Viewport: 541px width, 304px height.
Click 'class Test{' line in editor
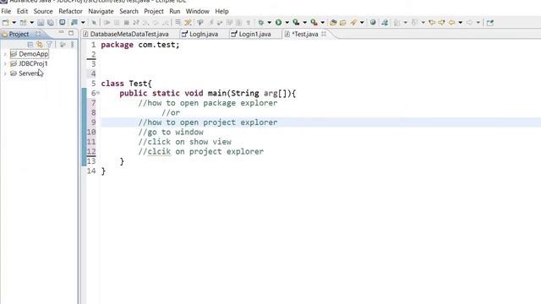126,84
